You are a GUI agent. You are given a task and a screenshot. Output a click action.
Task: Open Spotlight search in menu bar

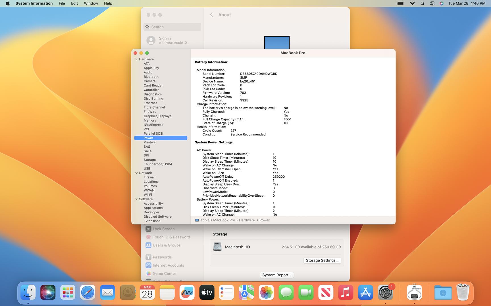[423, 3]
